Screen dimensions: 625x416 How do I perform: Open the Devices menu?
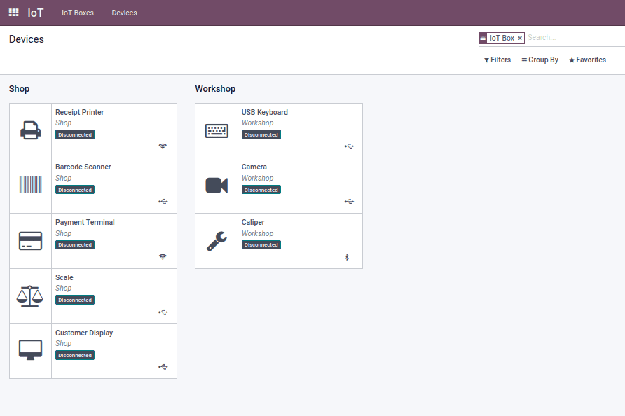124,13
